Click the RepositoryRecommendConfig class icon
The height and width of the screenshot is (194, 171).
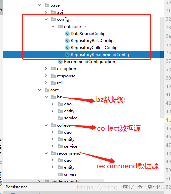tap(67, 55)
